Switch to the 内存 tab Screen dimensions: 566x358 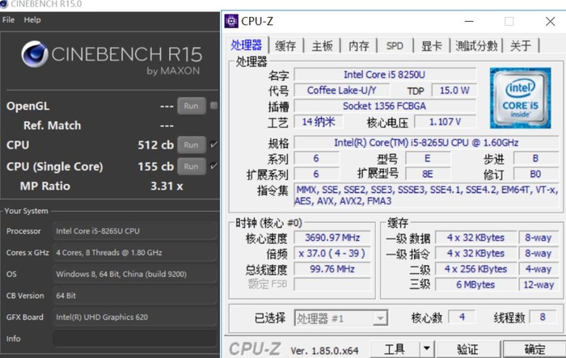coord(359,46)
